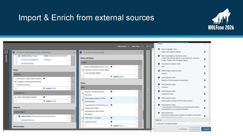Click the Download button
The height and width of the screenshot is (136, 243).
pos(195,129)
